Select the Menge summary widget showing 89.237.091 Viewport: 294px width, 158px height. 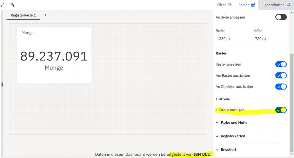54,55
